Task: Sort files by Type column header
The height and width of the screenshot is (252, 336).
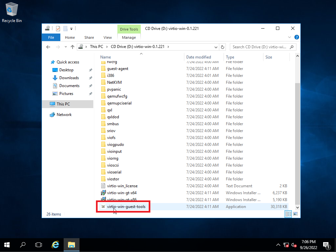Action: (230, 57)
